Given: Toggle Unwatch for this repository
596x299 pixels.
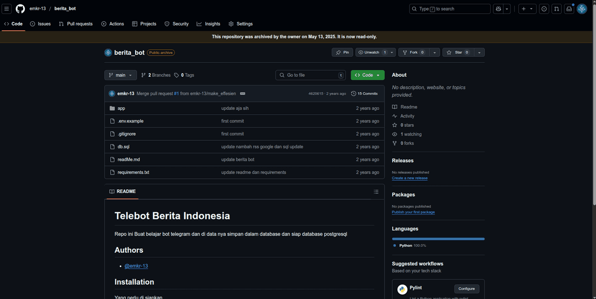Looking at the screenshot, I should [372, 52].
